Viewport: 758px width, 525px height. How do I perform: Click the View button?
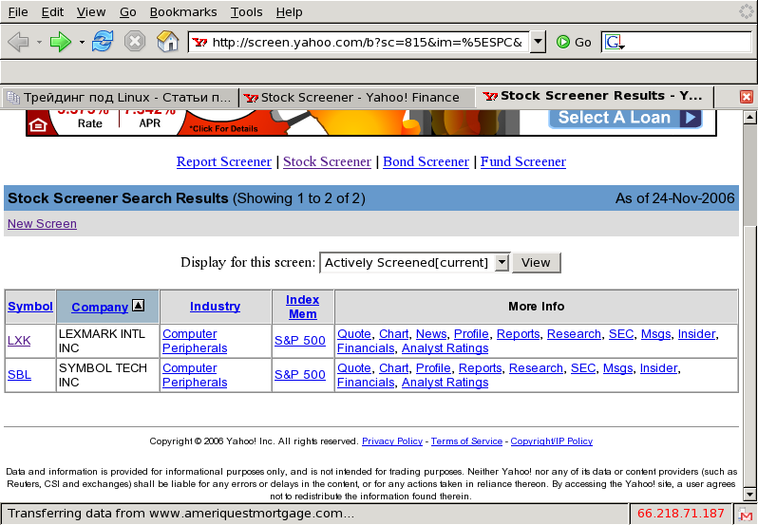click(x=536, y=263)
